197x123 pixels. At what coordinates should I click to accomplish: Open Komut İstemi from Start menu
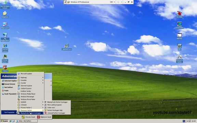(9, 84)
